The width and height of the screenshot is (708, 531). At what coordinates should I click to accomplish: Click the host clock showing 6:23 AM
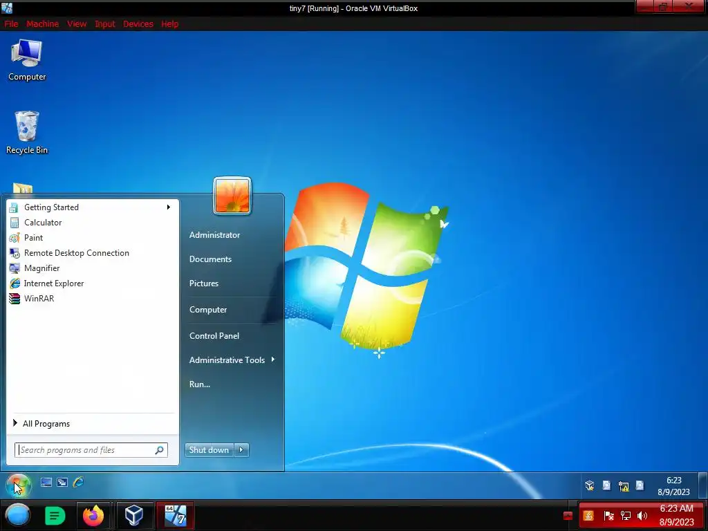click(676, 515)
